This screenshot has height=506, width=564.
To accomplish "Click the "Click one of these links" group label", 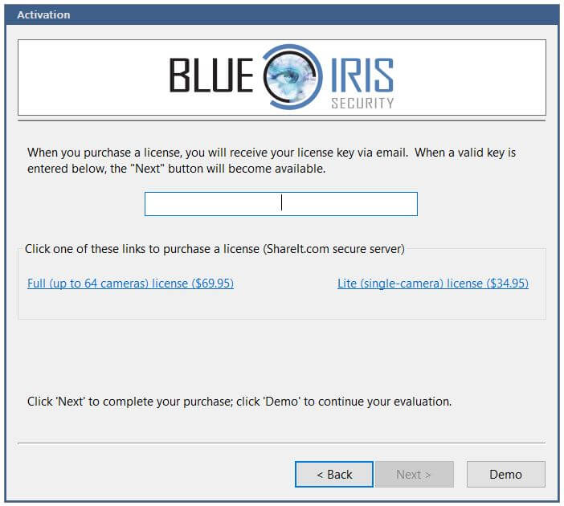I will coord(215,249).
